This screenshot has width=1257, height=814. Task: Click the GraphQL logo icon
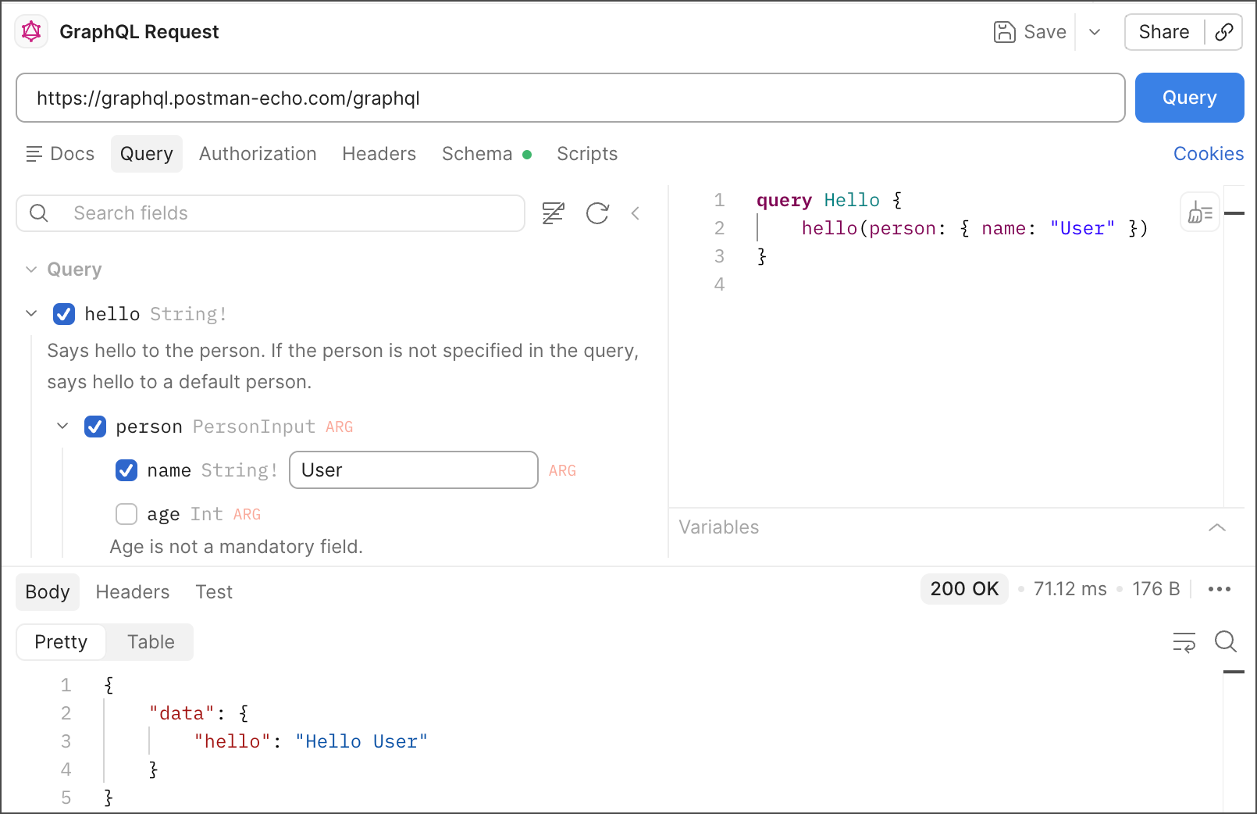(31, 32)
